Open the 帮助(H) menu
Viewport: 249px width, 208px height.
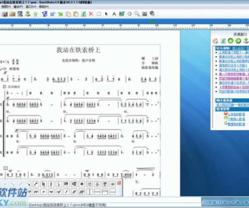[44, 7]
